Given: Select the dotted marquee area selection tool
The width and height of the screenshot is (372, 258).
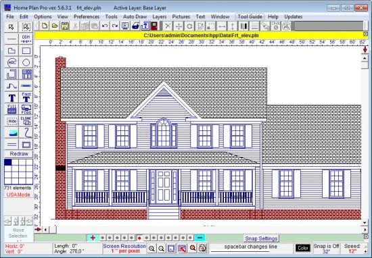Looking at the screenshot, I should [26, 27].
